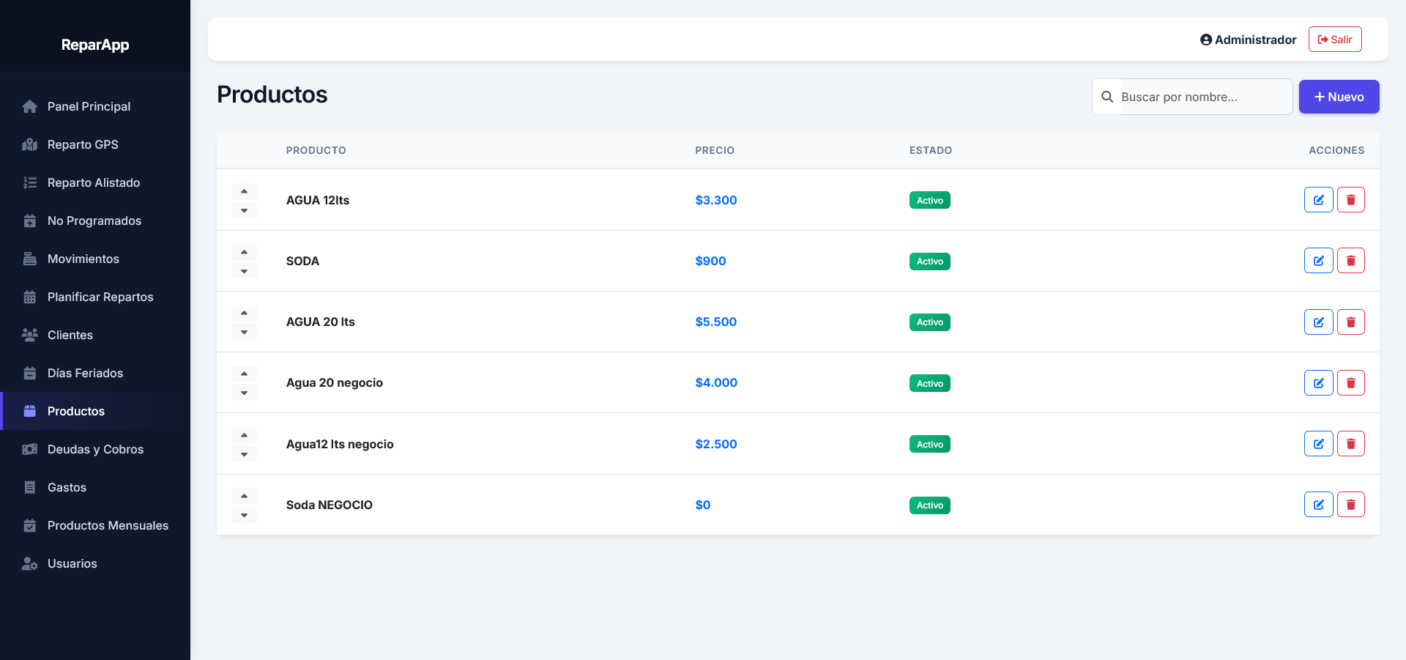Move Agua 20 negocio down
The image size is (1406, 660).
pos(244,393)
